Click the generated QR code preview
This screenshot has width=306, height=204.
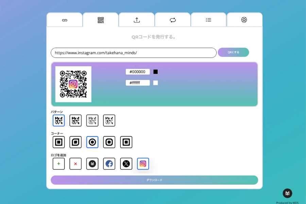(73, 84)
